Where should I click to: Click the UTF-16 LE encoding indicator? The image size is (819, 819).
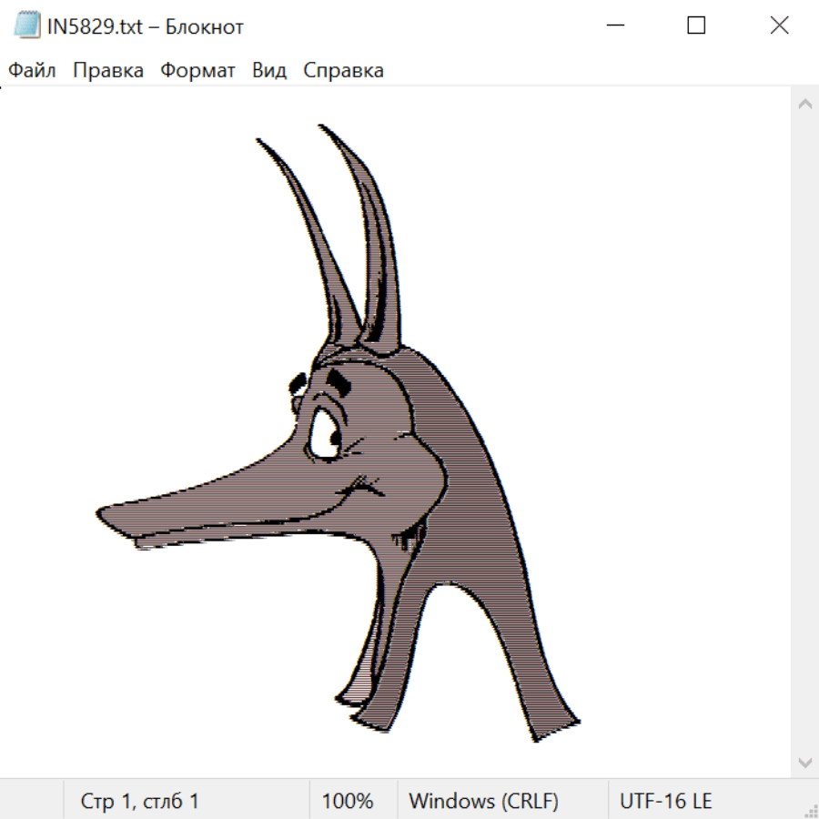[665, 801]
